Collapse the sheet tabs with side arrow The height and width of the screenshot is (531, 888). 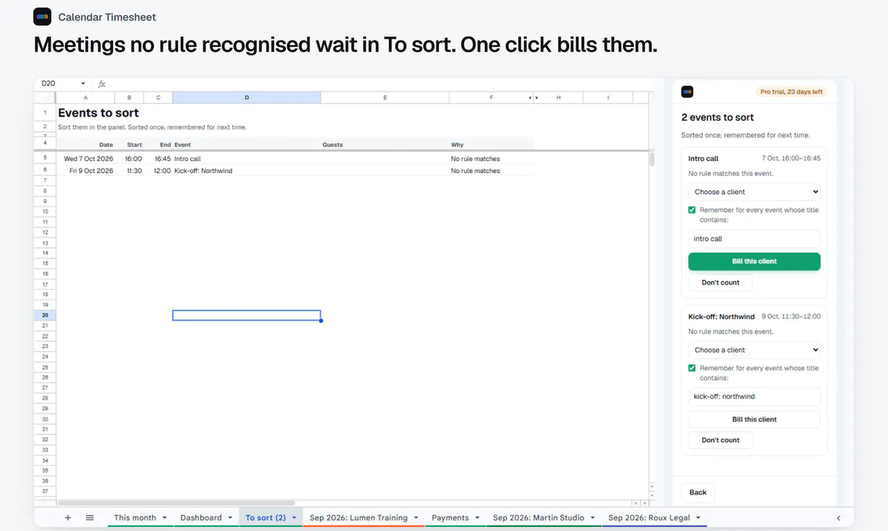(838, 518)
